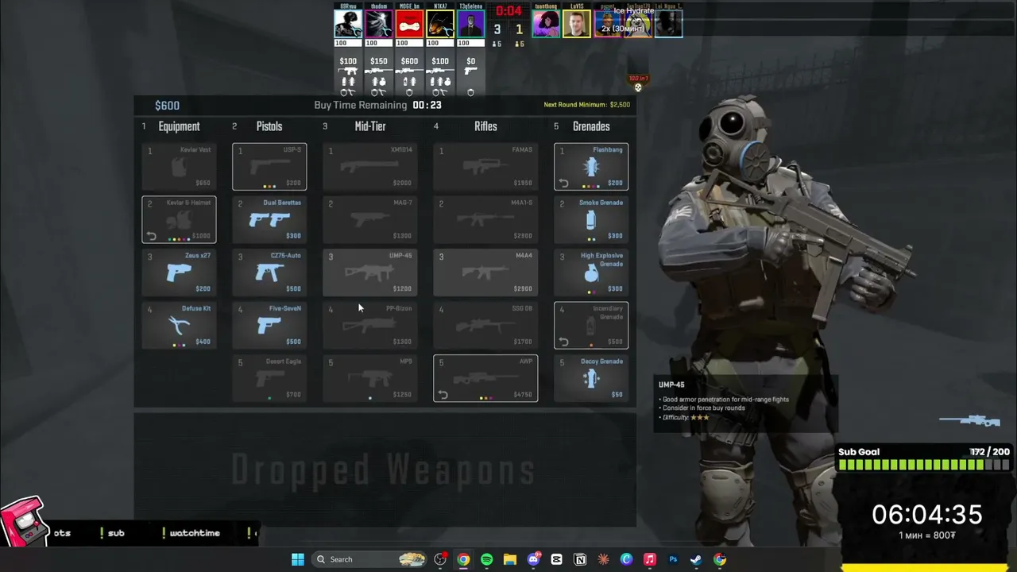This screenshot has width=1017, height=572.
Task: Buy the Defuse Kit
Action: [x=179, y=326]
